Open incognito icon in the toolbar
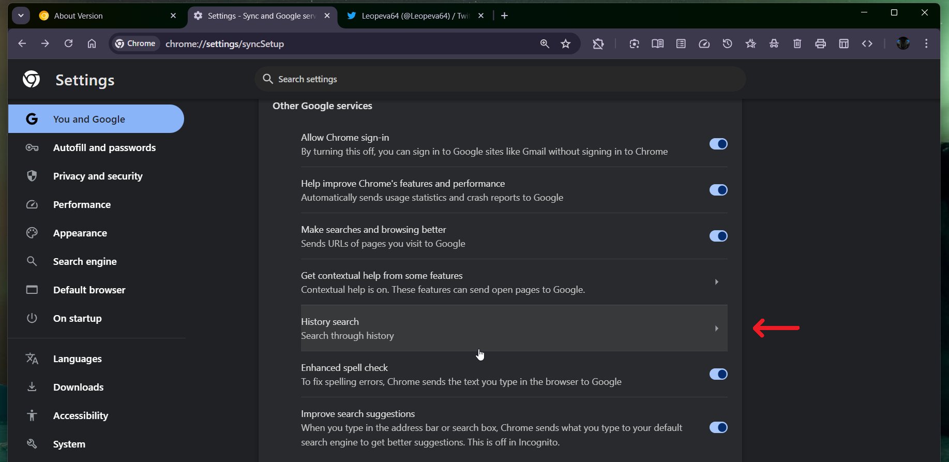Viewport: 949px width, 462px height. tap(774, 44)
